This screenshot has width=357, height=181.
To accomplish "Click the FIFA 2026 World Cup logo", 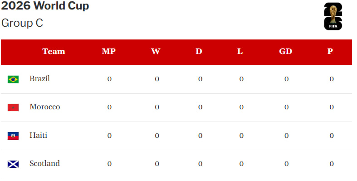I will coord(333,16).
